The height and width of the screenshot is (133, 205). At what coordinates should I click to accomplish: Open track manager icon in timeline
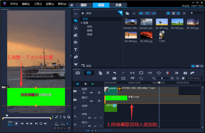86,84
